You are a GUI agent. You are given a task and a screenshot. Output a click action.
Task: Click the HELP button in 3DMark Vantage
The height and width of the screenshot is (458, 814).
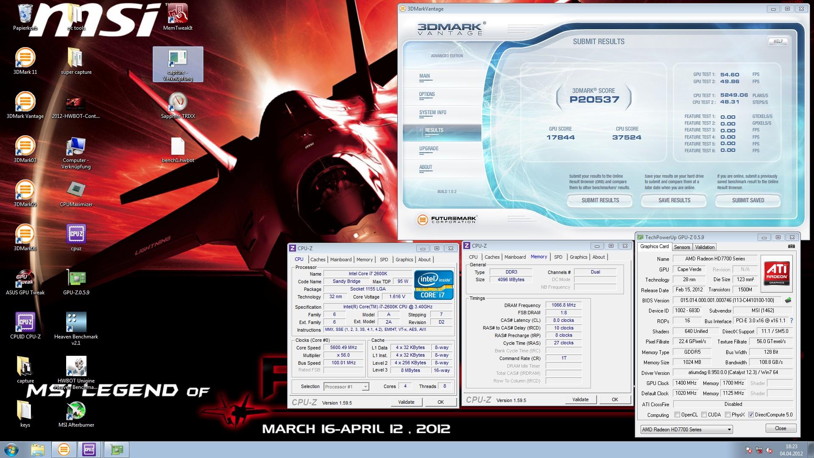[778, 41]
